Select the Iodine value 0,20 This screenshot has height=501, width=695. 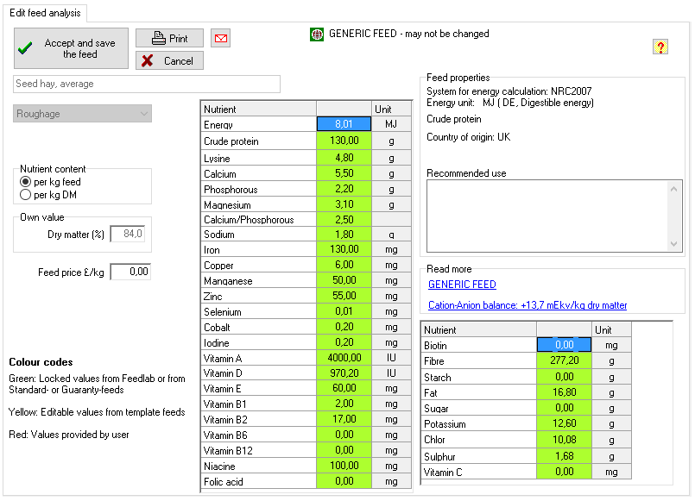[344, 342]
